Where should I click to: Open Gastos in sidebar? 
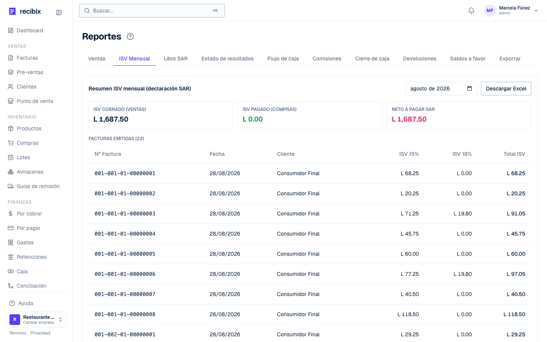click(x=36, y=242)
